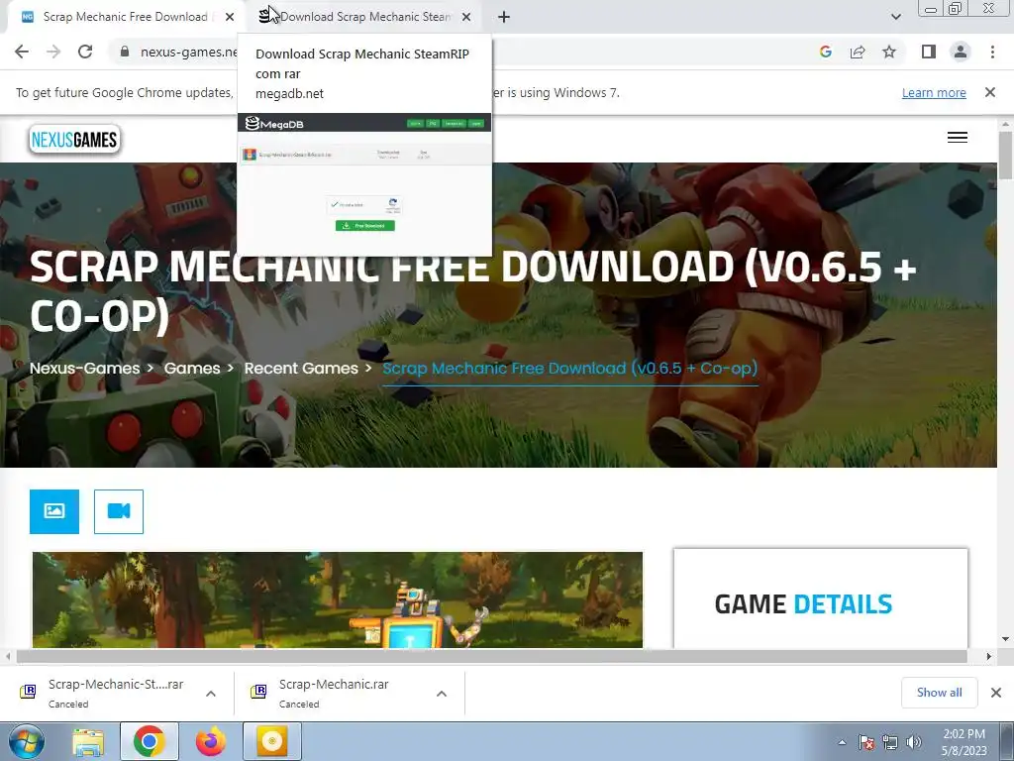1014x761 pixels.
Task: Expand options for Scrap-Mechanic.rar download
Action: tap(442, 694)
